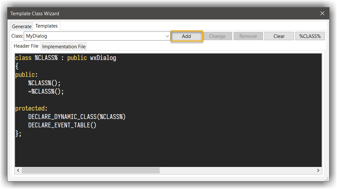The image size is (337, 189).
Task: Click the horizontal scrollbar left arrow
Action: [18, 170]
